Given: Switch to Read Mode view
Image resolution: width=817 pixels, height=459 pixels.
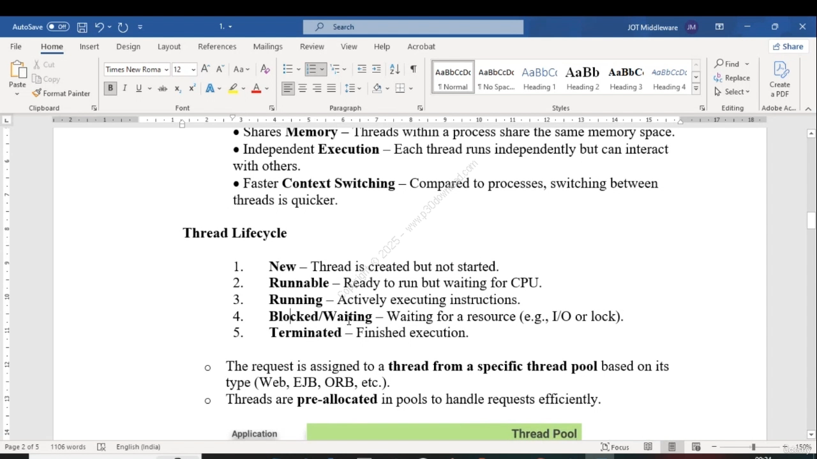Looking at the screenshot, I should click(x=648, y=447).
